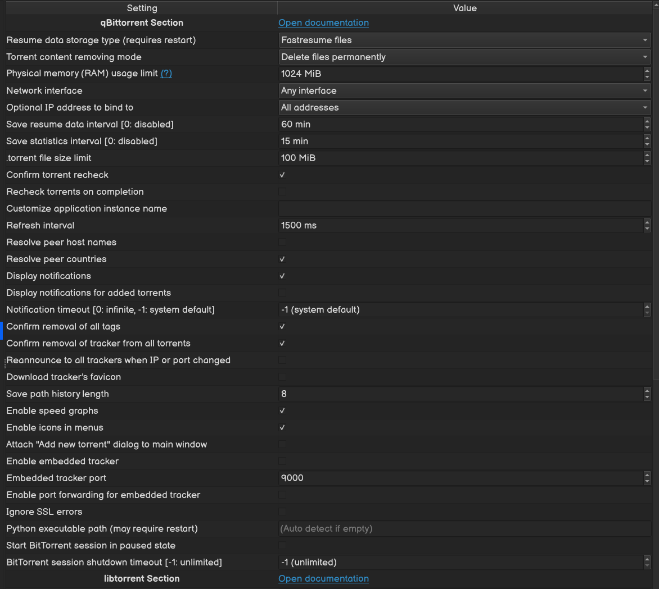Screen dimensions: 659x589
Task: Click Save statistics interval value field
Action: click(461, 141)
